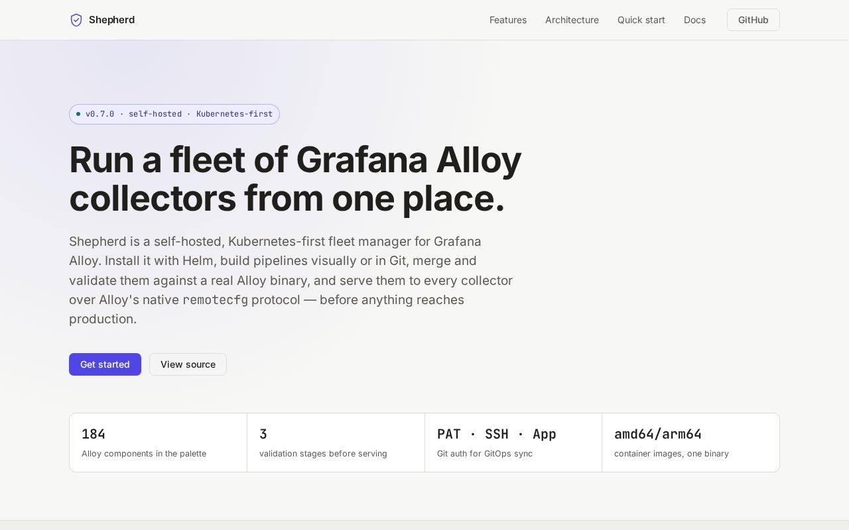Viewport: 849px width, 530px height.
Task: Click 'Alloy components in the palette' label
Action: coord(144,454)
